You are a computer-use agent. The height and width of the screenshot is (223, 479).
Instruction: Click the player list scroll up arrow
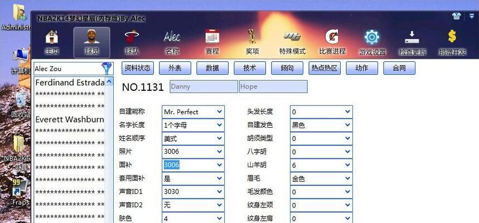(x=109, y=81)
